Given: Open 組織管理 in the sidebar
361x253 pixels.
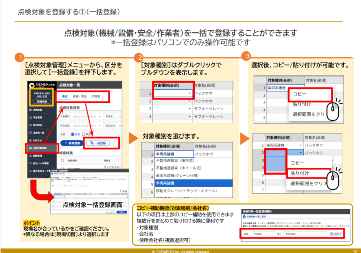Looking at the screenshot, I should pyautogui.click(x=30, y=156).
